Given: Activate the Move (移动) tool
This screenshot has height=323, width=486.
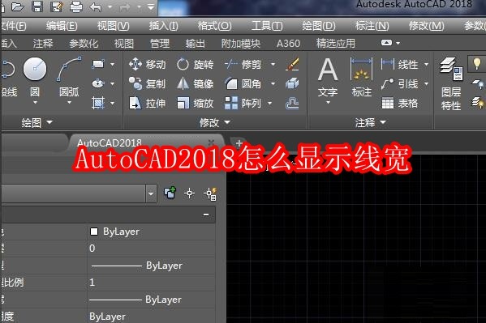Looking at the screenshot, I should tap(147, 64).
